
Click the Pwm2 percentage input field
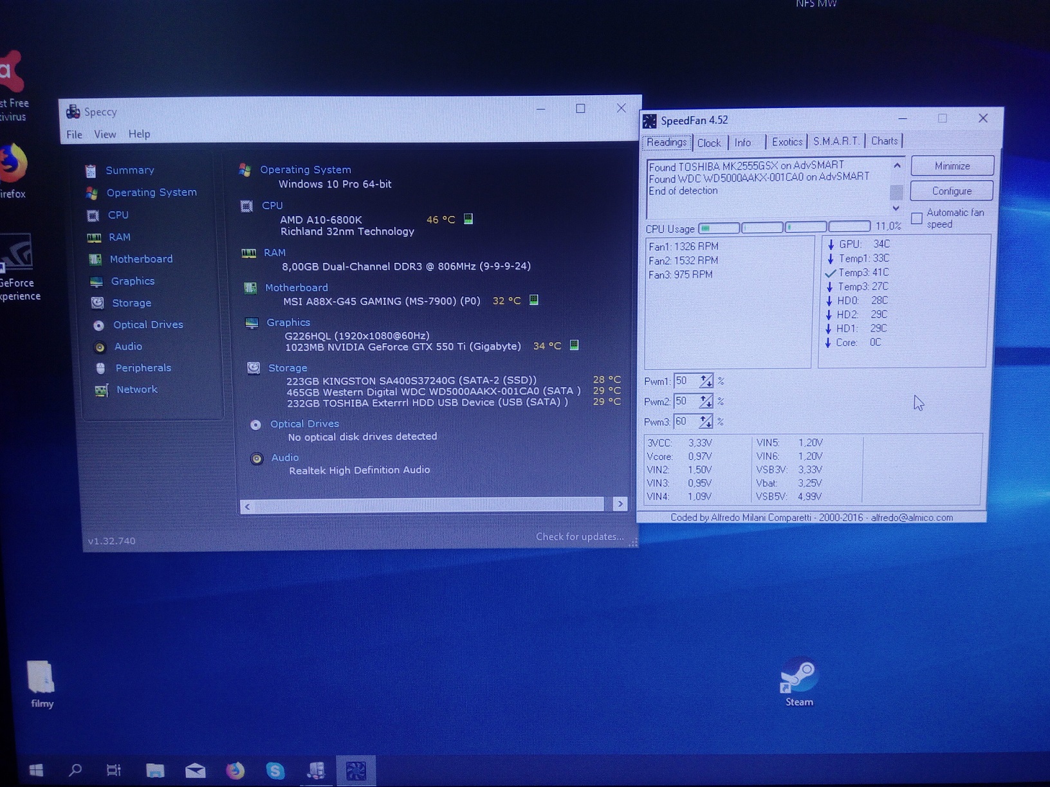tap(686, 401)
